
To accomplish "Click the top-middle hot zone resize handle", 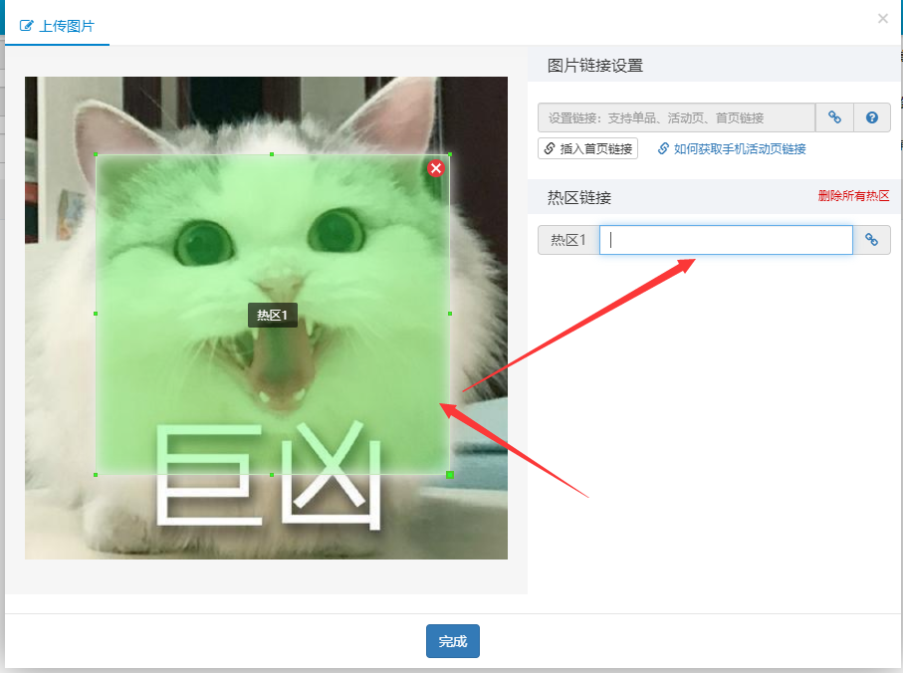I will (273, 154).
